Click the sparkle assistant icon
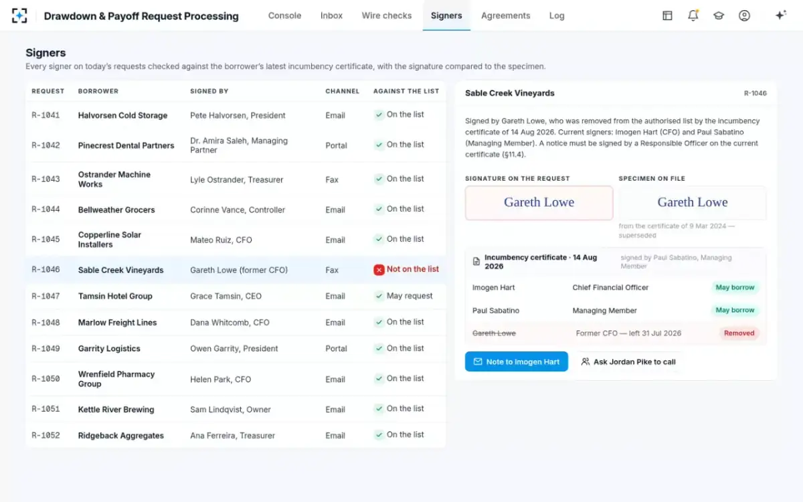The image size is (803, 502). tap(780, 15)
